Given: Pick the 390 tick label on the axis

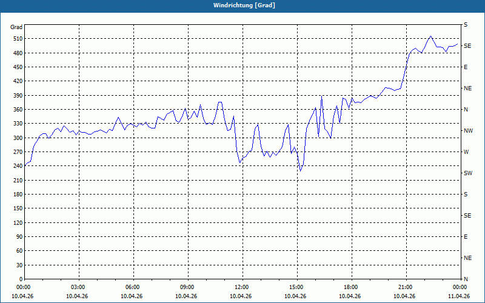Looking at the screenshot, I should point(18,95).
